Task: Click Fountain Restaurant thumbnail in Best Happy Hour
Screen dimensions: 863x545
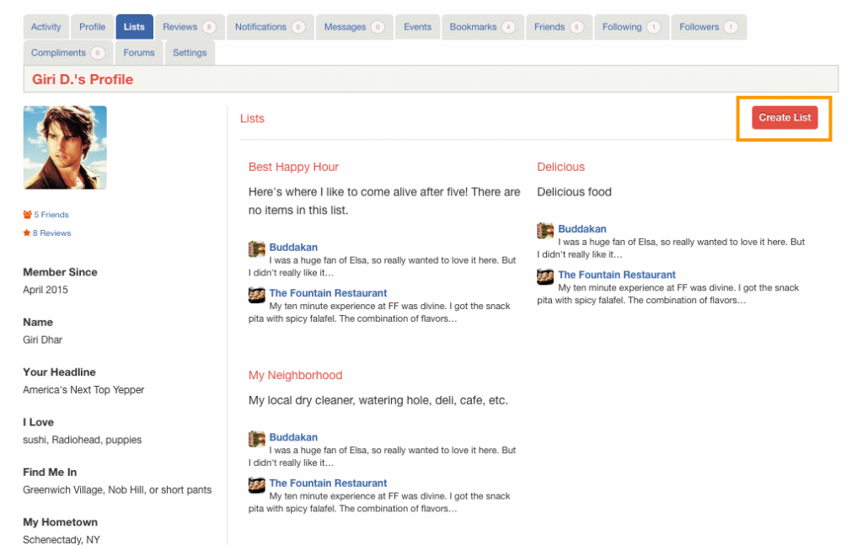Action: [x=256, y=295]
